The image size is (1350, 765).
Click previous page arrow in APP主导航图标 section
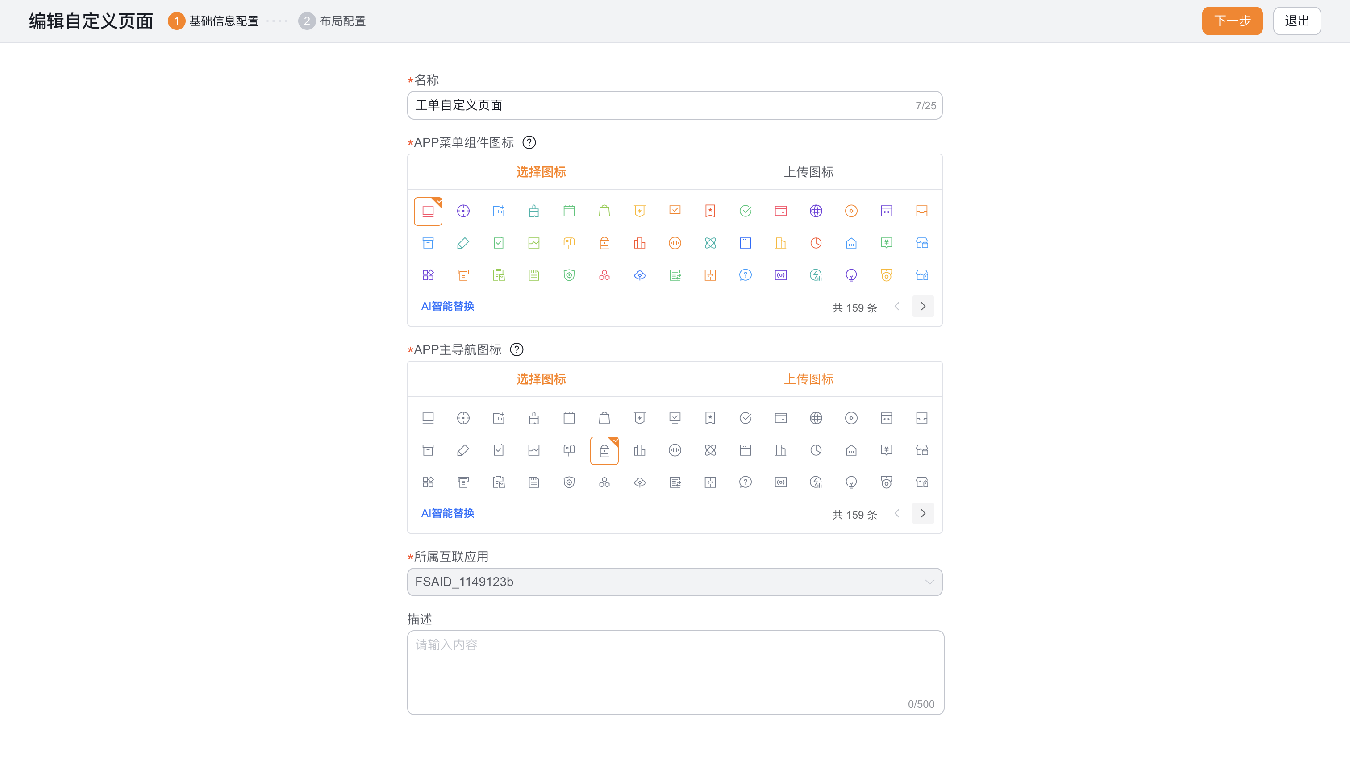897,513
